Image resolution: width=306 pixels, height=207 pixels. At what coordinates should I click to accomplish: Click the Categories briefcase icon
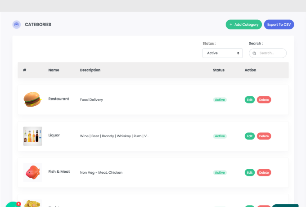click(17, 25)
